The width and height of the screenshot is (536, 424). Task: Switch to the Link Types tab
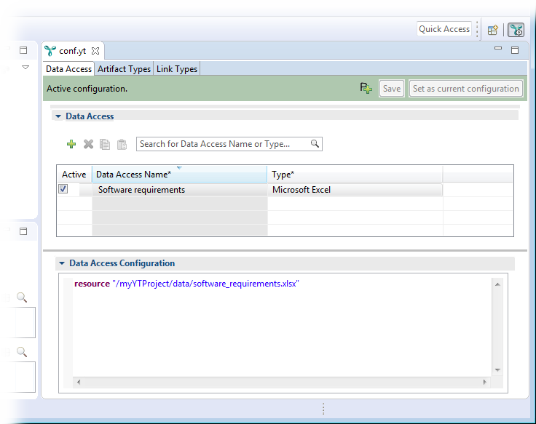point(177,69)
